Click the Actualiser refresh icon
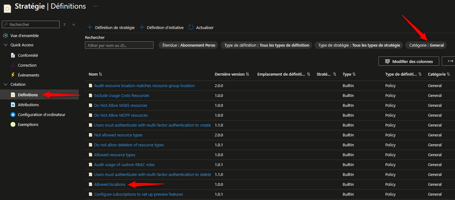This screenshot has height=200, width=455. pos(191,27)
